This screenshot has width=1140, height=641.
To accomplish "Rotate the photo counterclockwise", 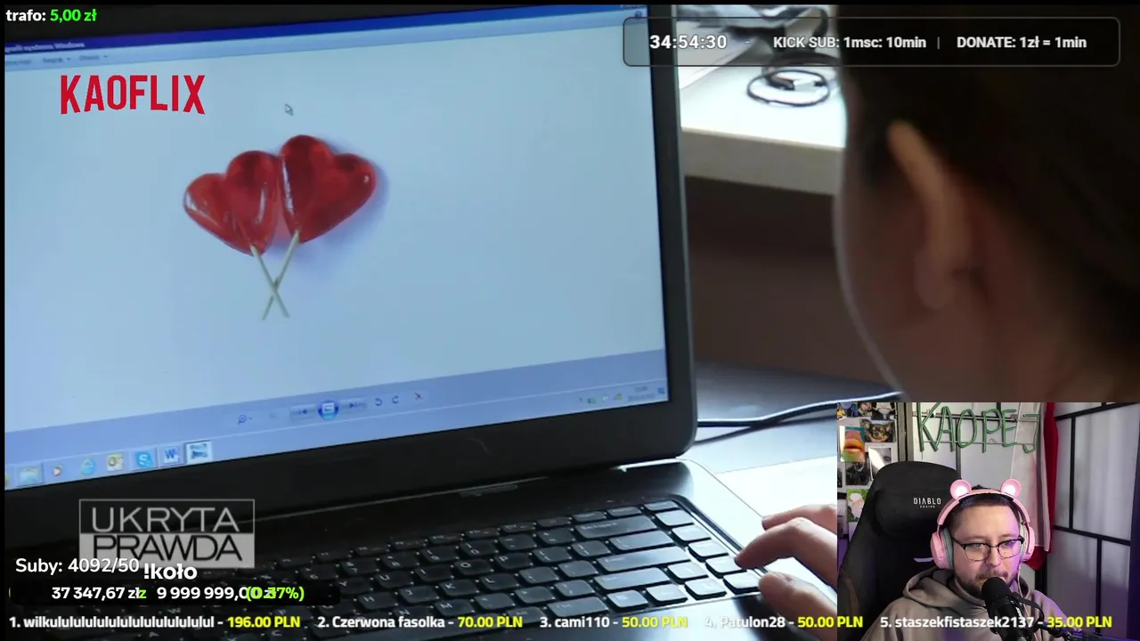I will click(379, 402).
